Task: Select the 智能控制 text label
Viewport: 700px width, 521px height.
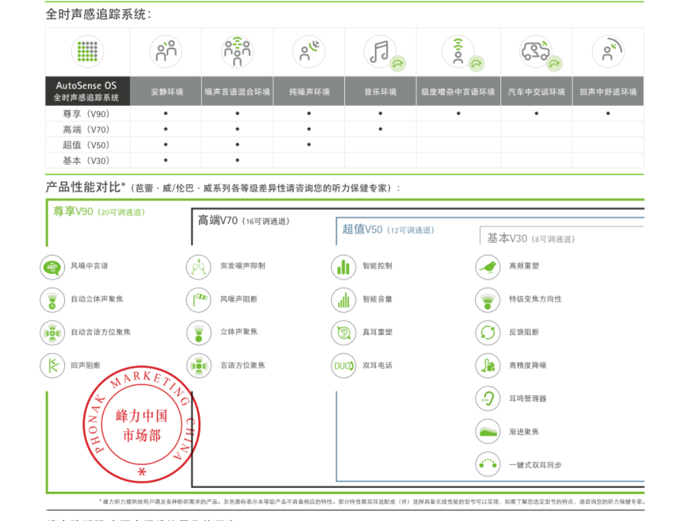Action: (377, 266)
